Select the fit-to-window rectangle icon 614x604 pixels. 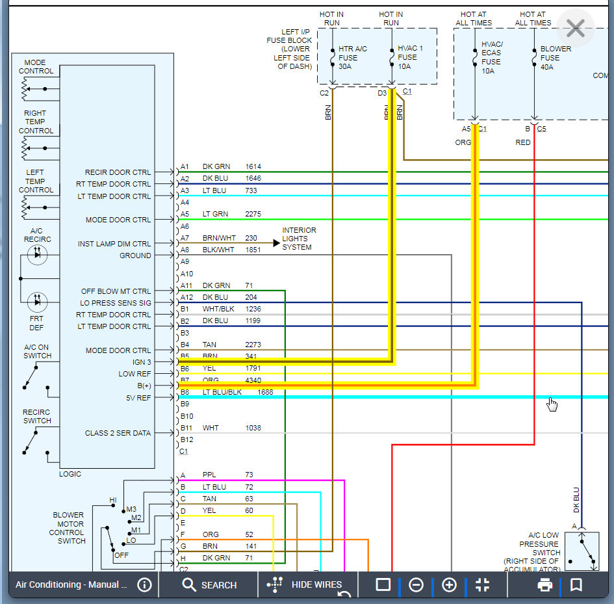pos(383,584)
